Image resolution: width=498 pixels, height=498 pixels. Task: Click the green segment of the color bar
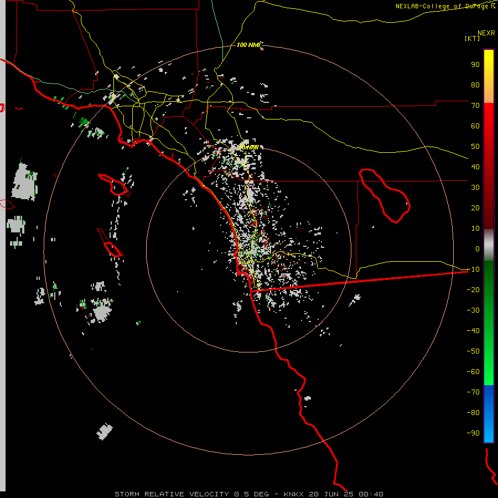[x=489, y=323]
